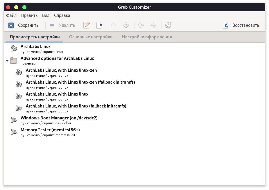The height and width of the screenshot is (190, 269).
Task: Click the move up arrow icon
Action: click(x=113, y=25)
